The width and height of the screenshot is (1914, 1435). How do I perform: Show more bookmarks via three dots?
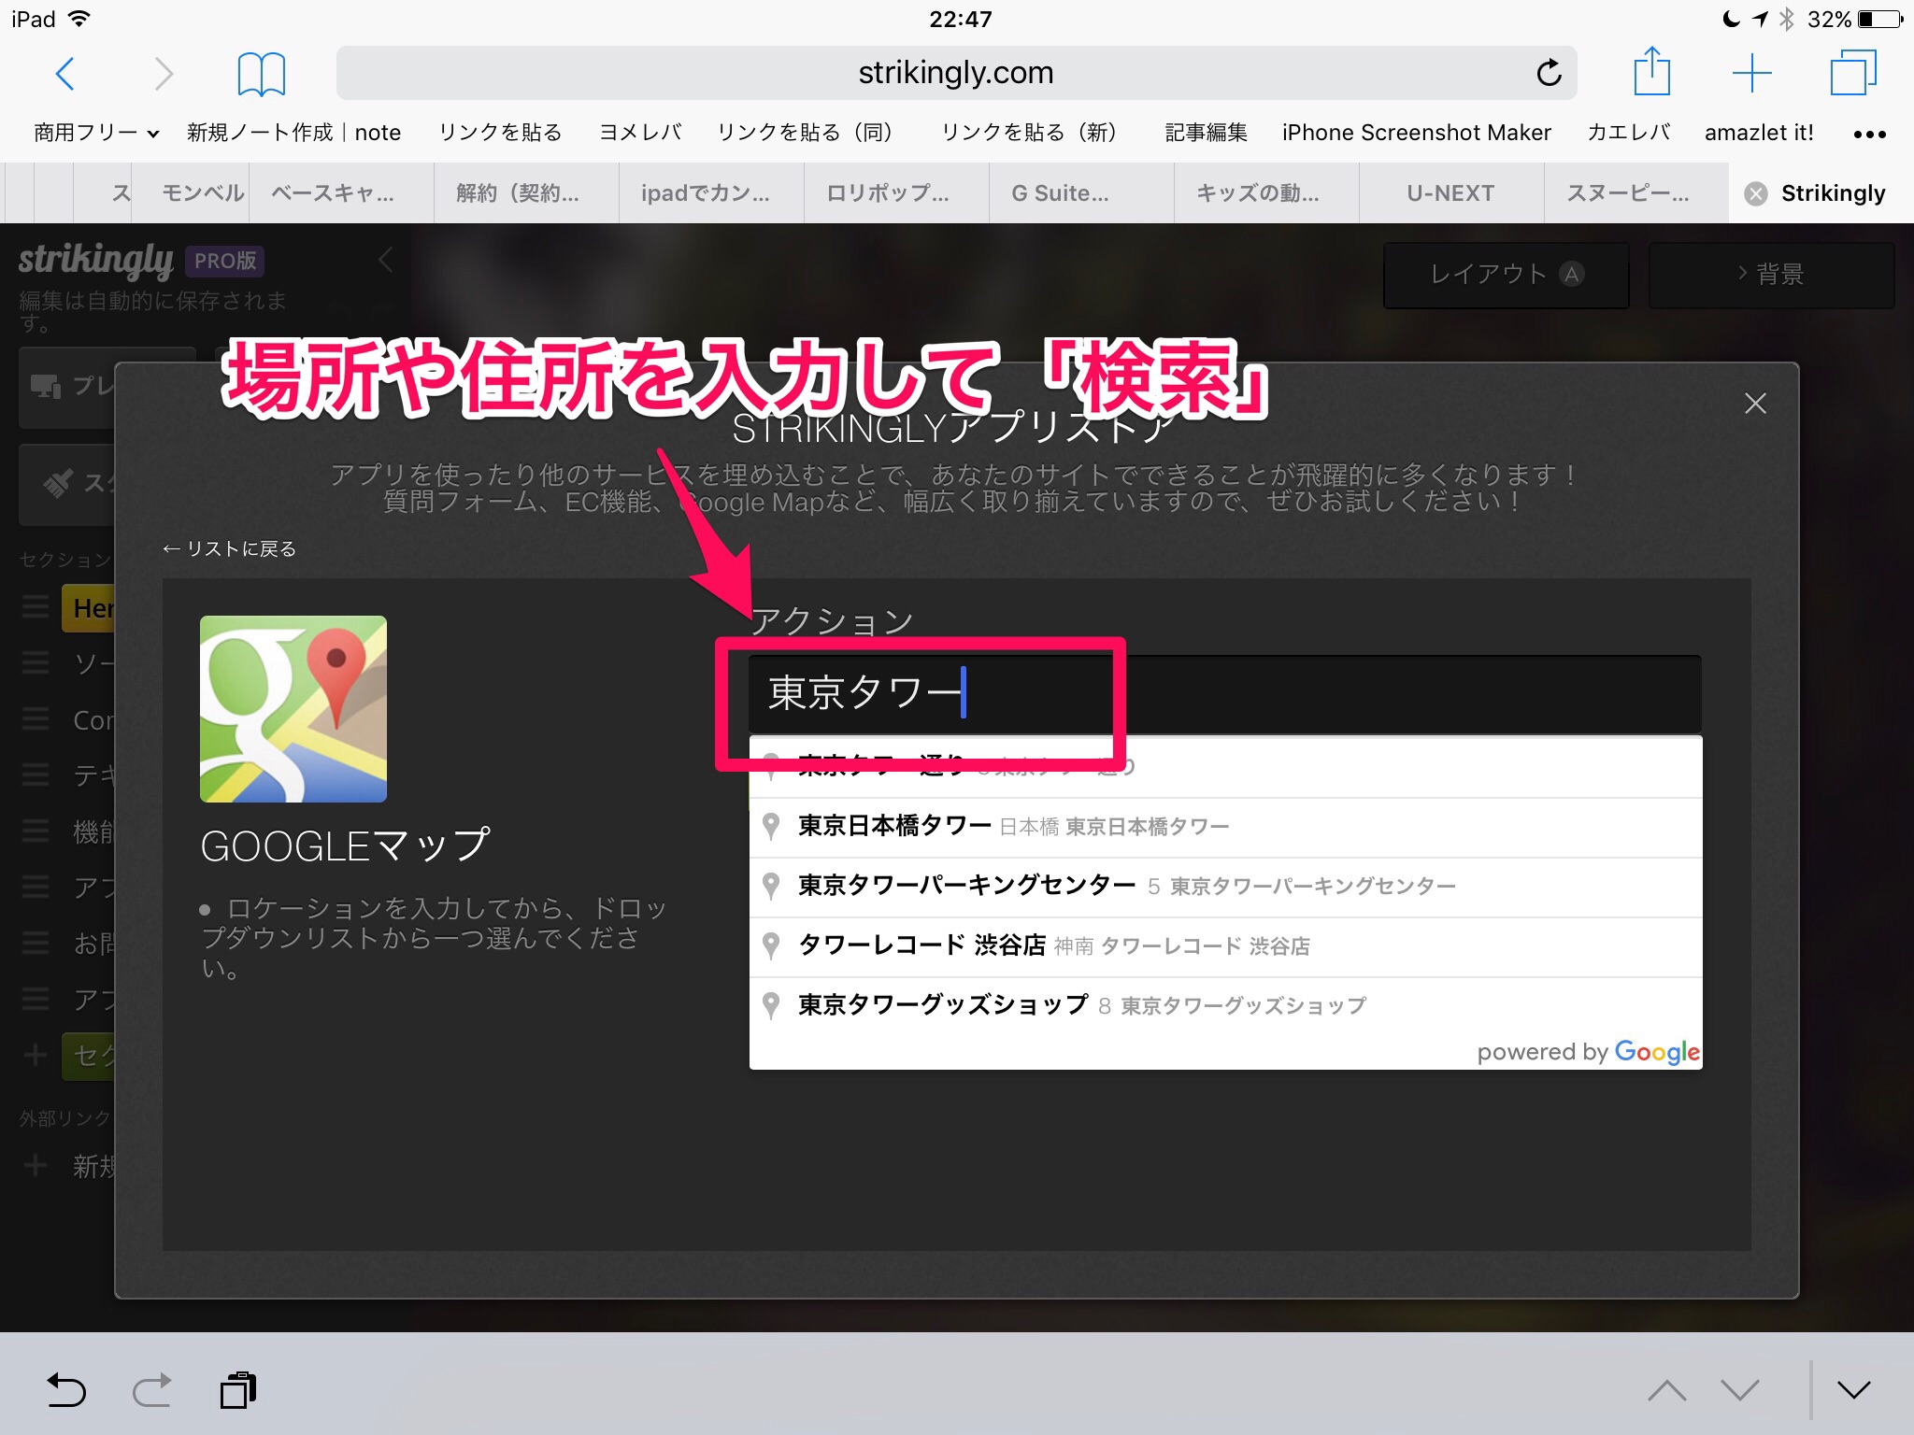[1869, 134]
